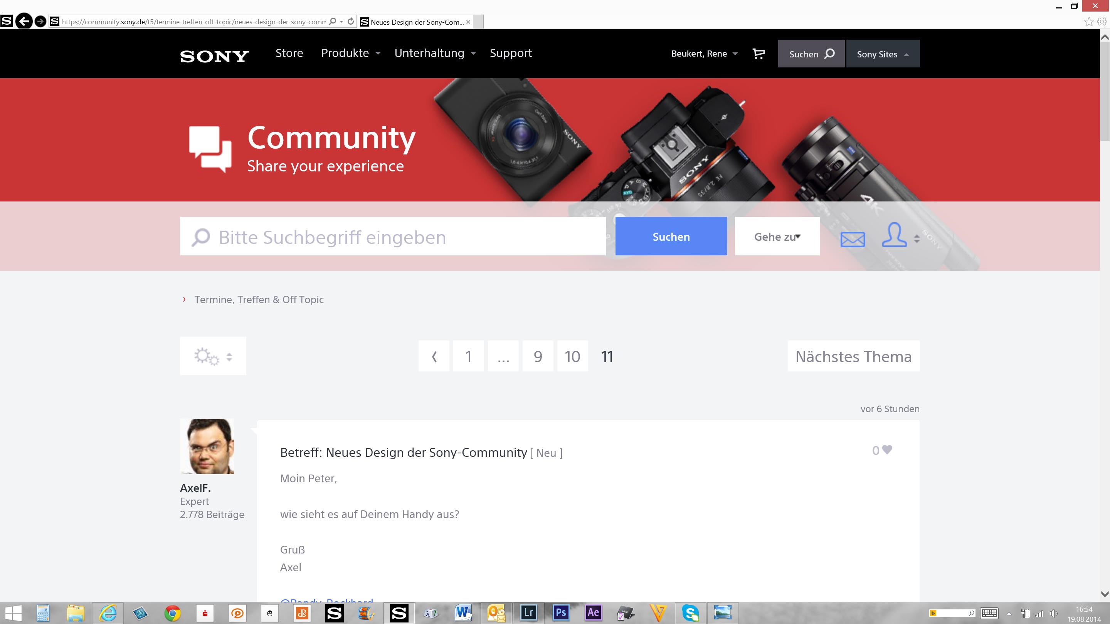1110x624 pixels.
Task: Open the Store menu item
Action: [289, 54]
